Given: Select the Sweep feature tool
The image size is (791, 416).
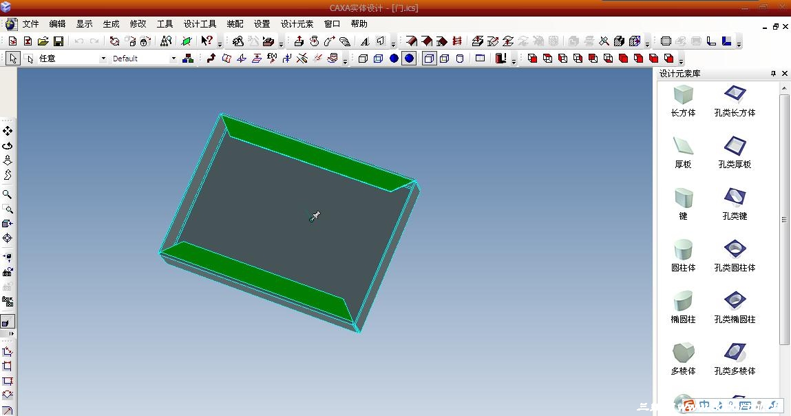Looking at the screenshot, I should point(330,41).
